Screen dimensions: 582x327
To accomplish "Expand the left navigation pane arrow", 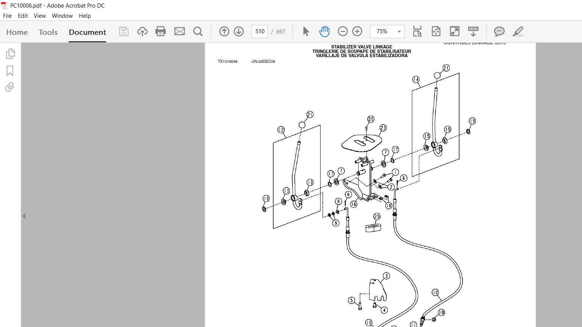I will [x=24, y=216].
